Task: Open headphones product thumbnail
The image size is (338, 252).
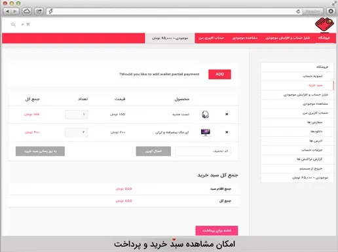Action: pyautogui.click(x=205, y=115)
